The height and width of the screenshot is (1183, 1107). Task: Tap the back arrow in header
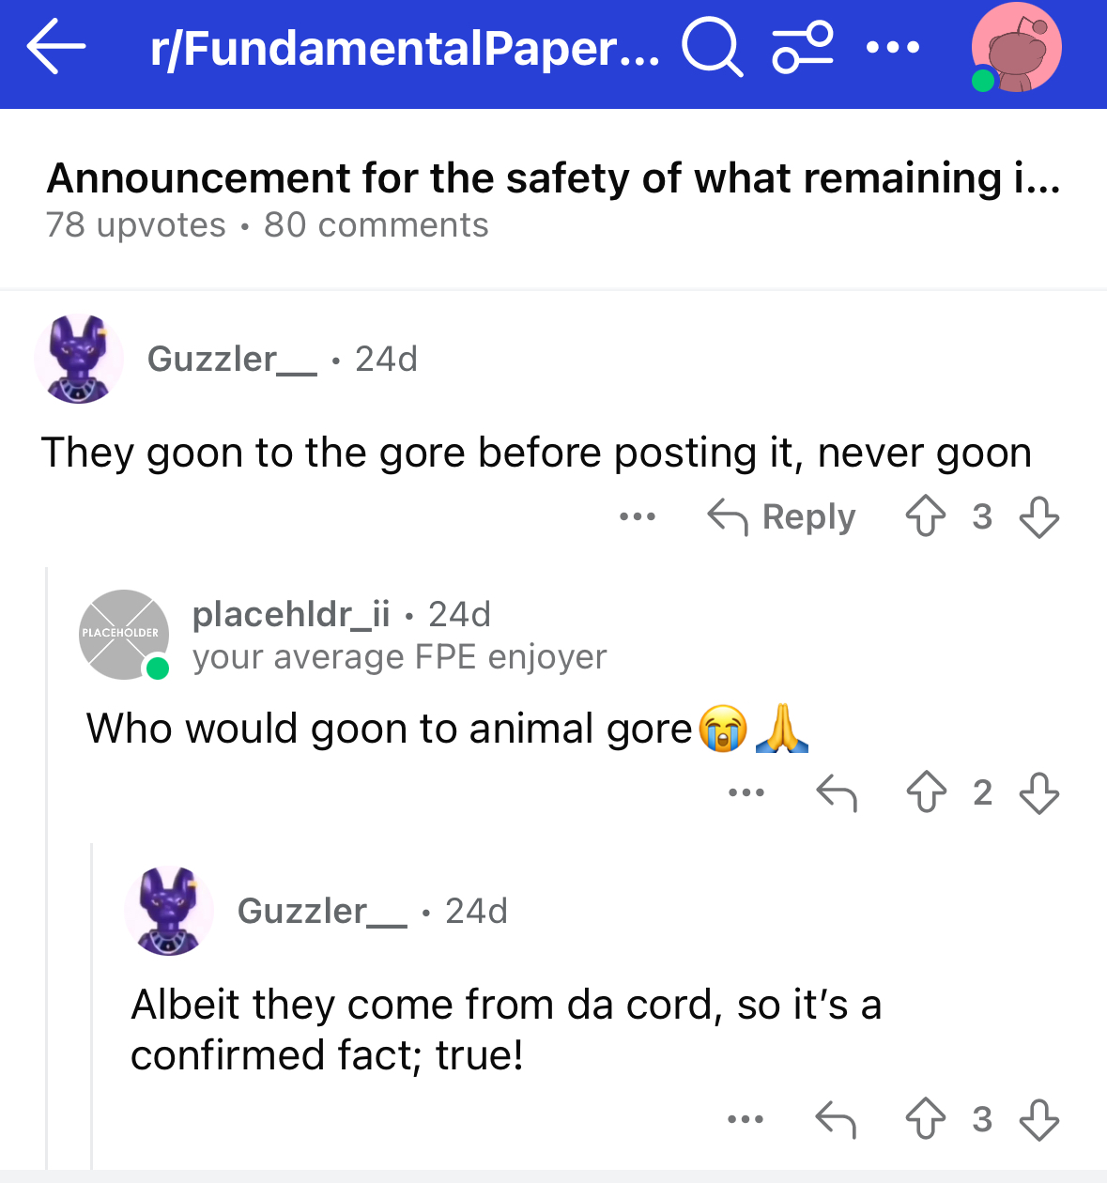tap(56, 47)
